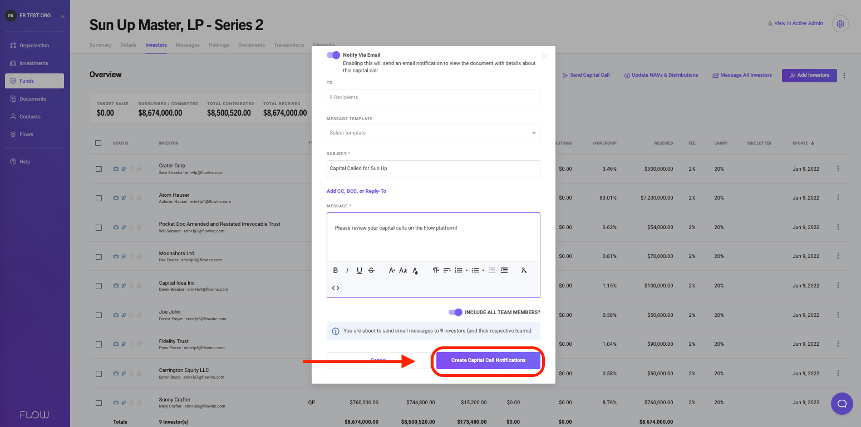Check the checkbox for Crater Corp's row
Screen dimensions: 861x427
coord(99,168)
